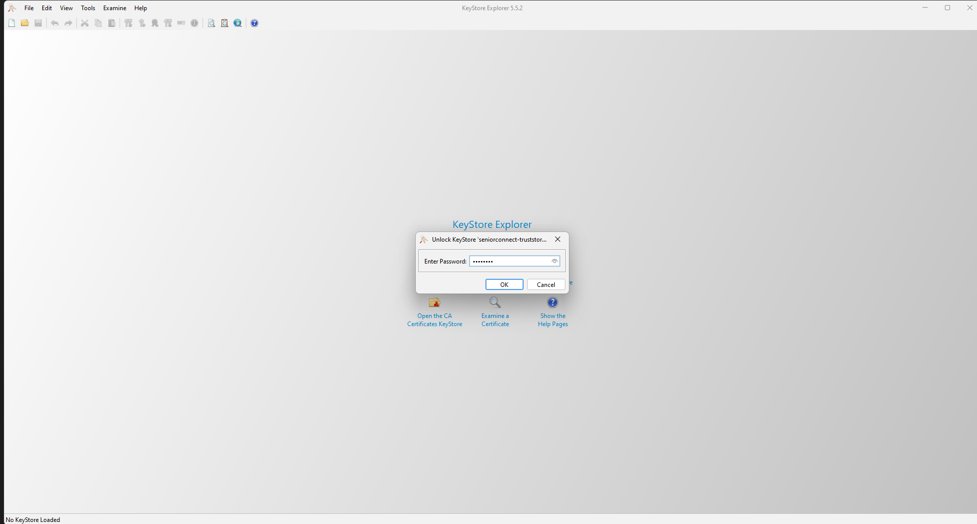The height and width of the screenshot is (524, 977).
Task: Click the Generate Key Pair toolbar icon
Action: pyautogui.click(x=128, y=23)
